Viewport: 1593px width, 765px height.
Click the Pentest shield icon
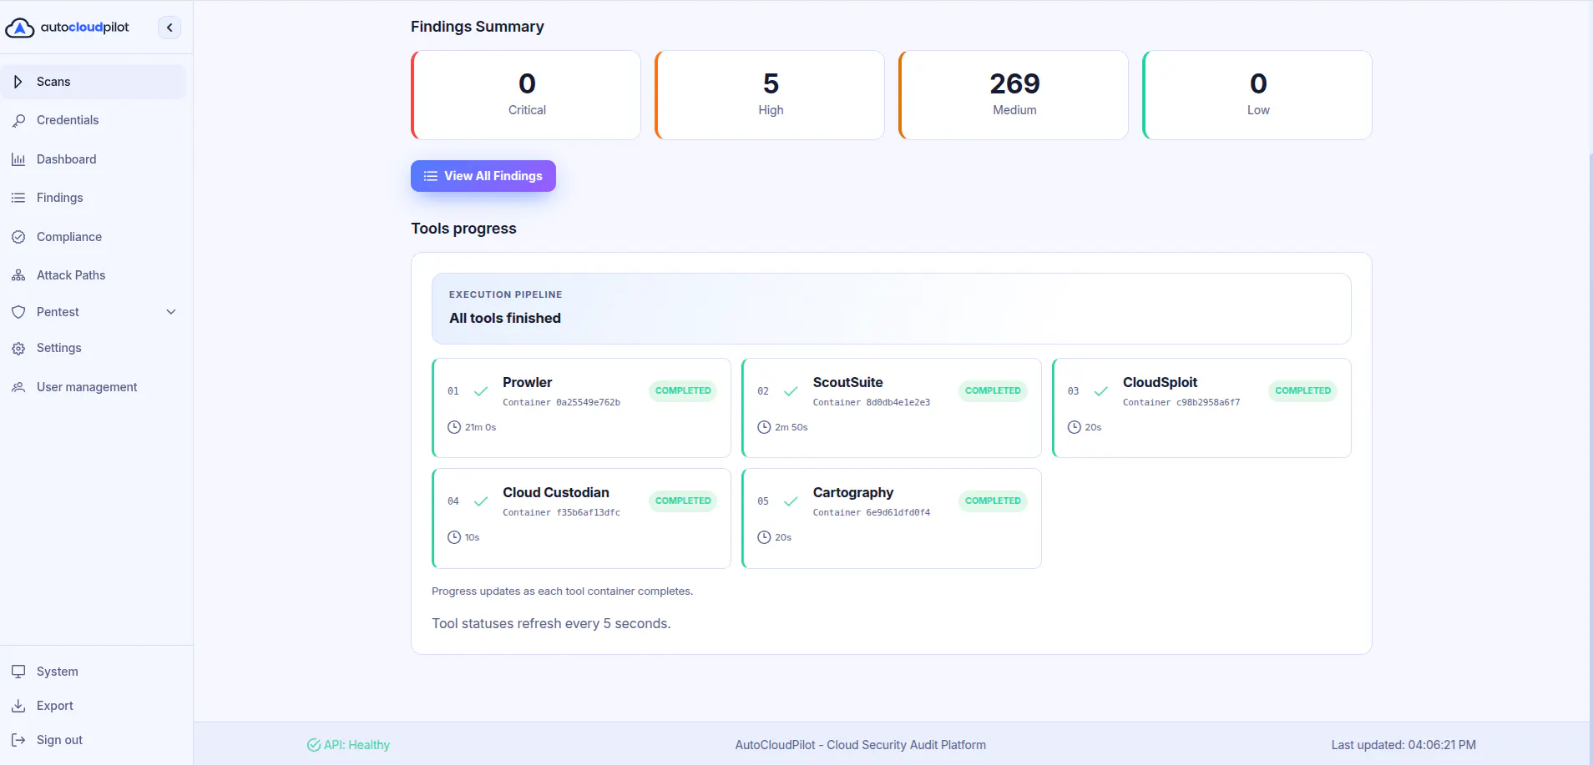18,312
